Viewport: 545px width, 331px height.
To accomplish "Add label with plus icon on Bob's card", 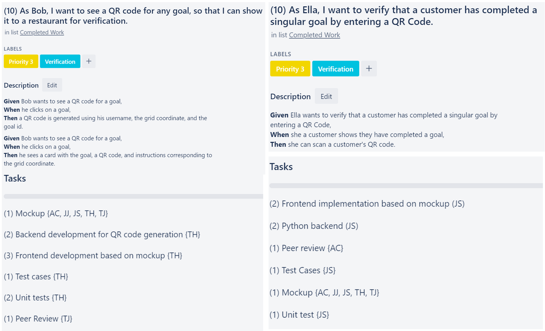I will tap(89, 61).
